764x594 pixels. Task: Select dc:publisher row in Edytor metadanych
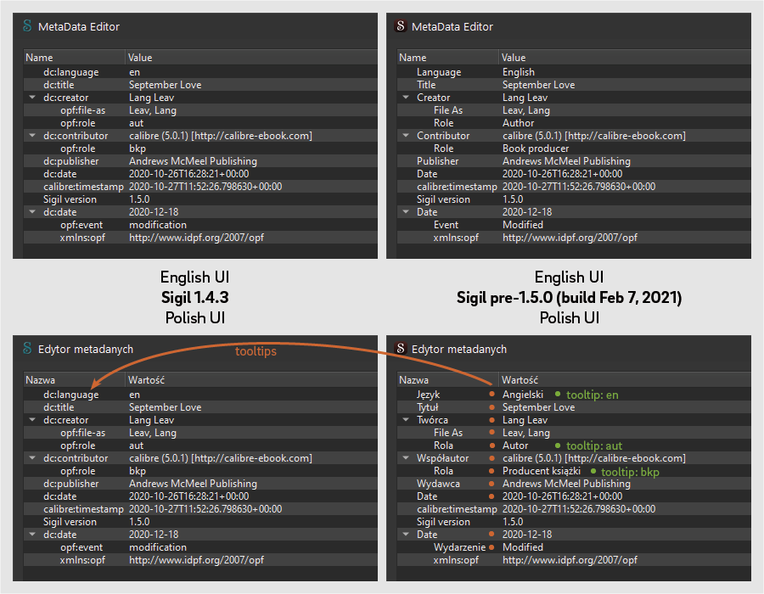200,484
